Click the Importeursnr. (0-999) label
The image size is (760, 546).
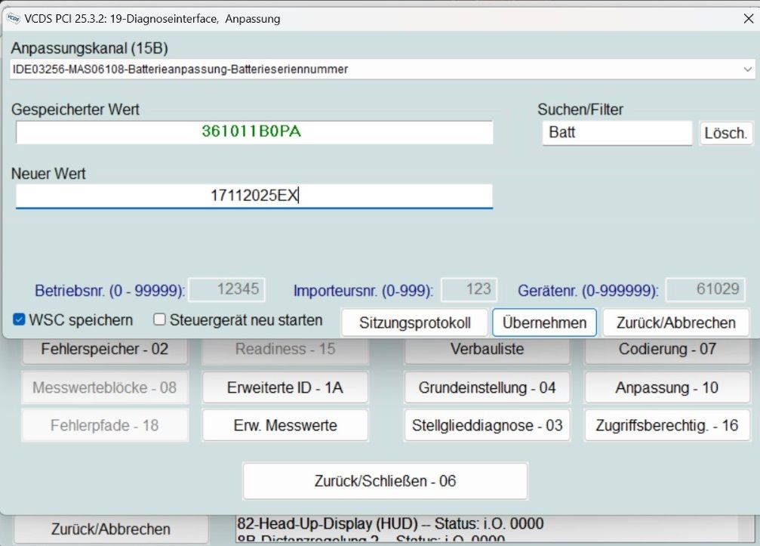pos(363,291)
